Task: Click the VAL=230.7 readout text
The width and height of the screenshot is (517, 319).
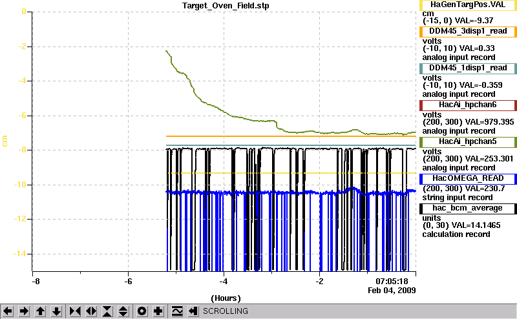Action: (x=484, y=189)
